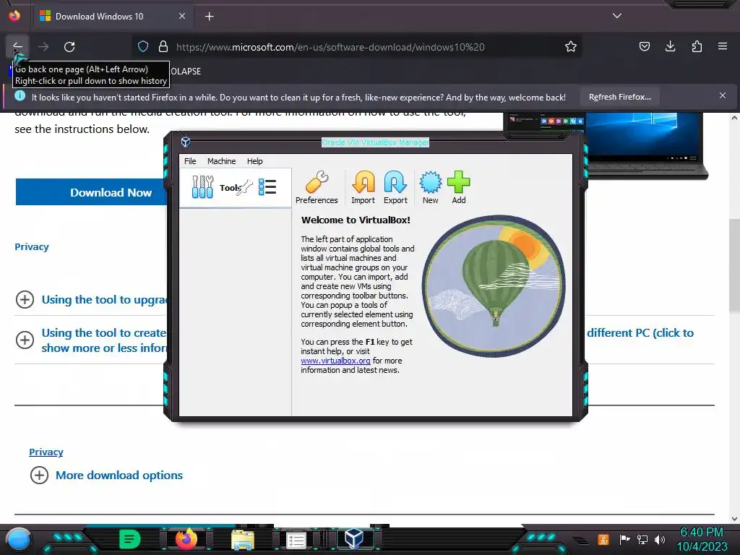Go back one page in Firefox

tap(17, 47)
